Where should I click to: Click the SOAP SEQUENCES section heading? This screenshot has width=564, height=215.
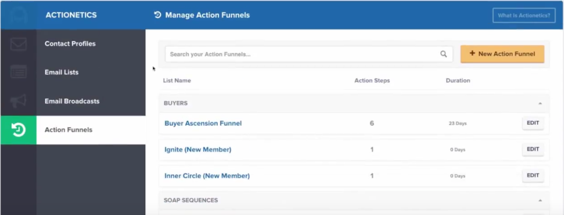(x=191, y=200)
